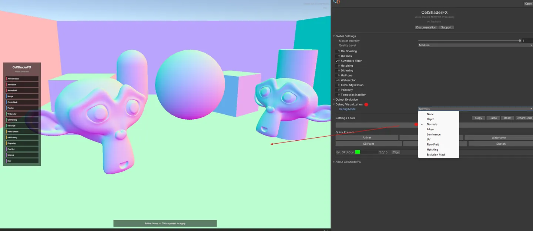Click the Debug Mode dropdown field
This screenshot has height=231, width=533.
pos(475,109)
